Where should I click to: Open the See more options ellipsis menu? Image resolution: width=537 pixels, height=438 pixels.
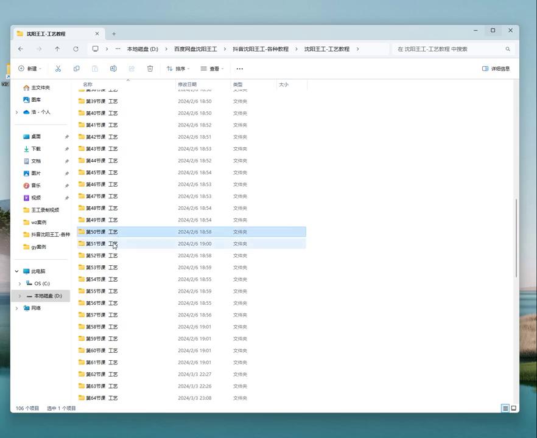tap(239, 69)
